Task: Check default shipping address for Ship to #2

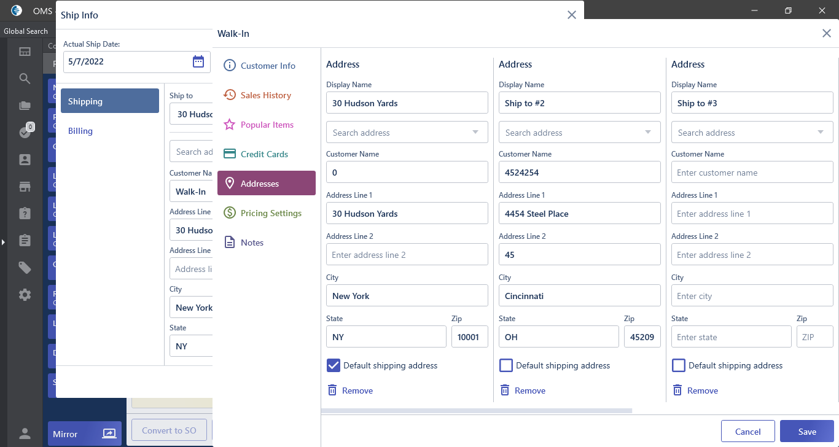Action: pyautogui.click(x=505, y=365)
